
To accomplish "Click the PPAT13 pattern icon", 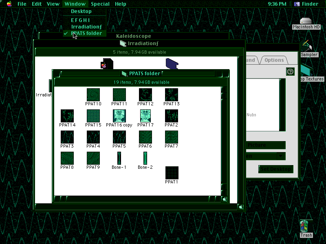I will 171,95.
